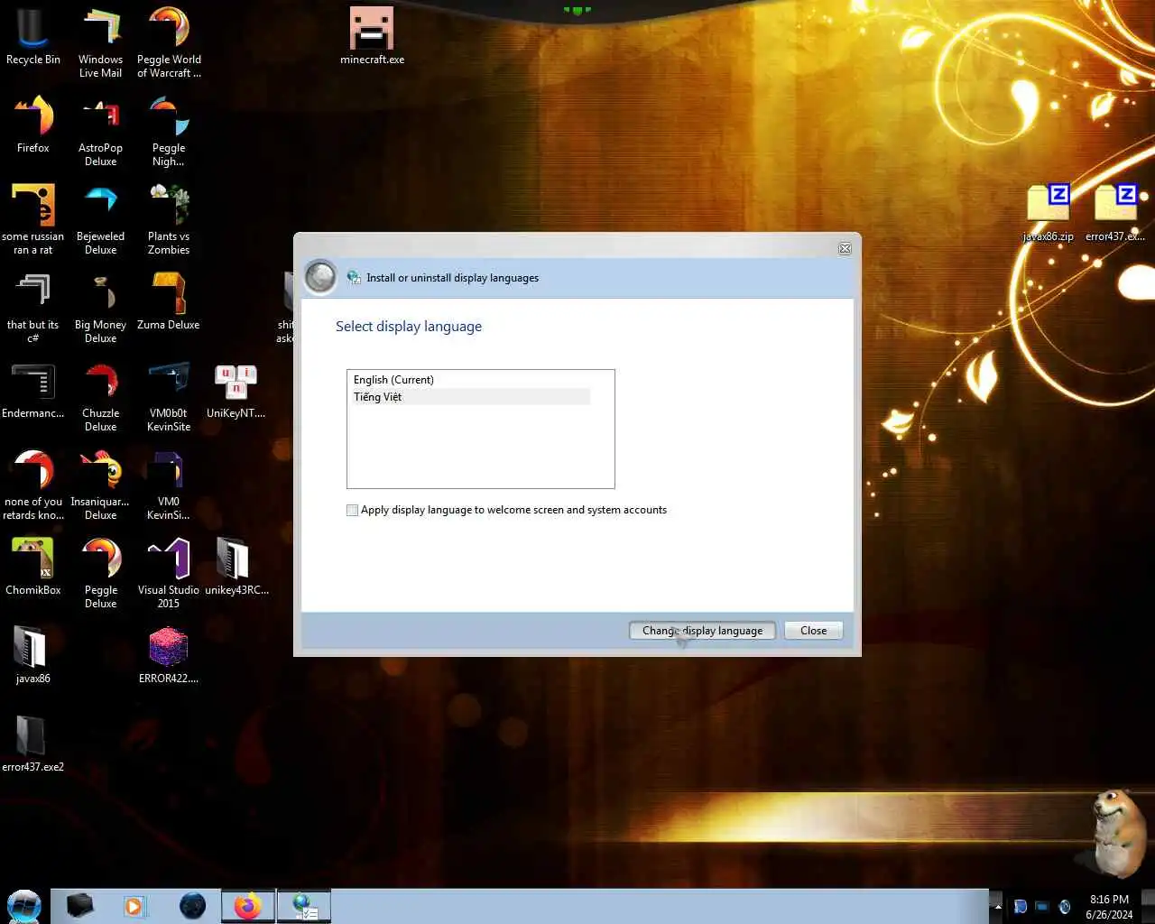The width and height of the screenshot is (1155, 924).
Task: Click the back arrow in dialog header
Action: pos(320,277)
